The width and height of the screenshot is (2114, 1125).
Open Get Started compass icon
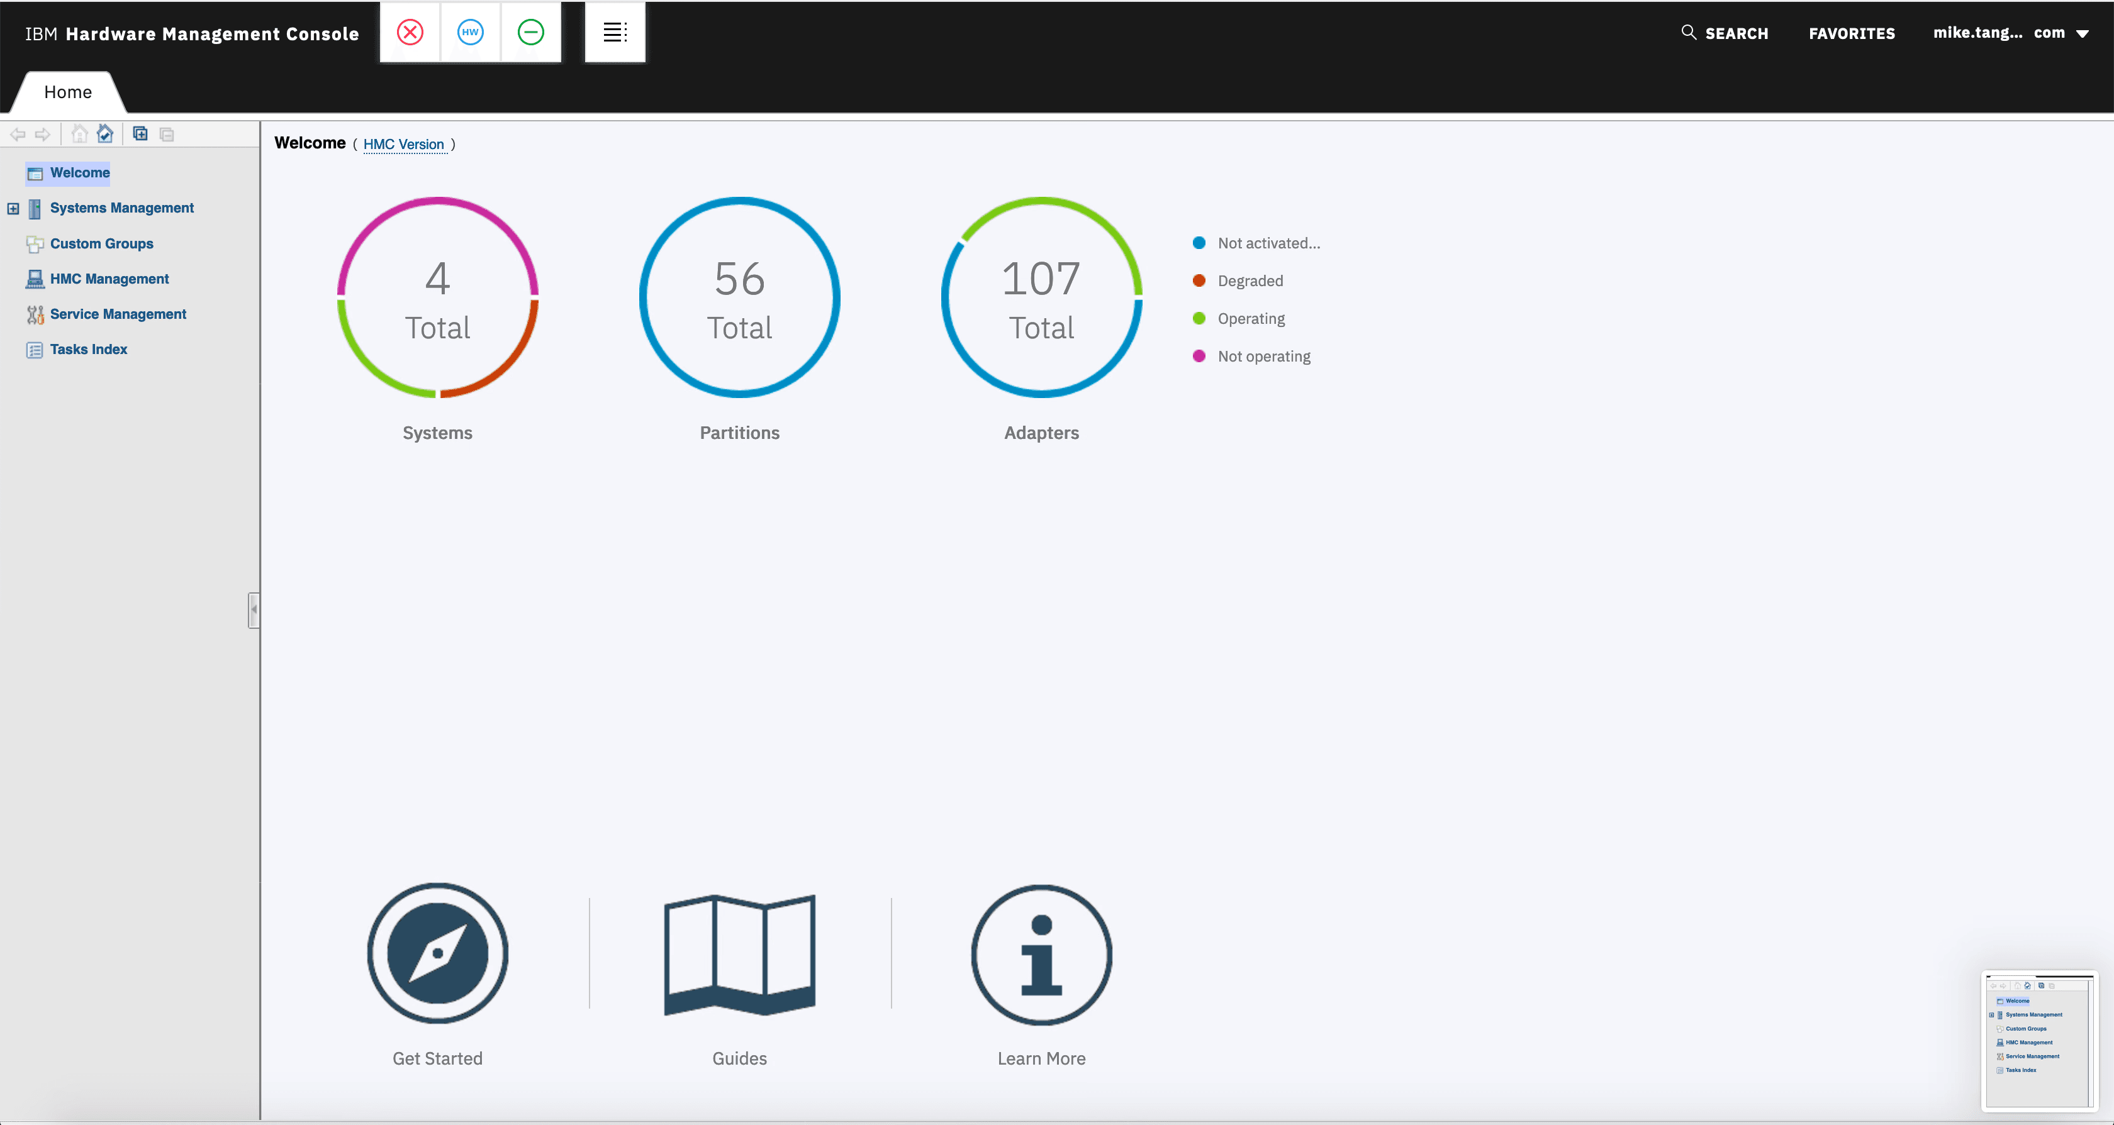point(437,953)
